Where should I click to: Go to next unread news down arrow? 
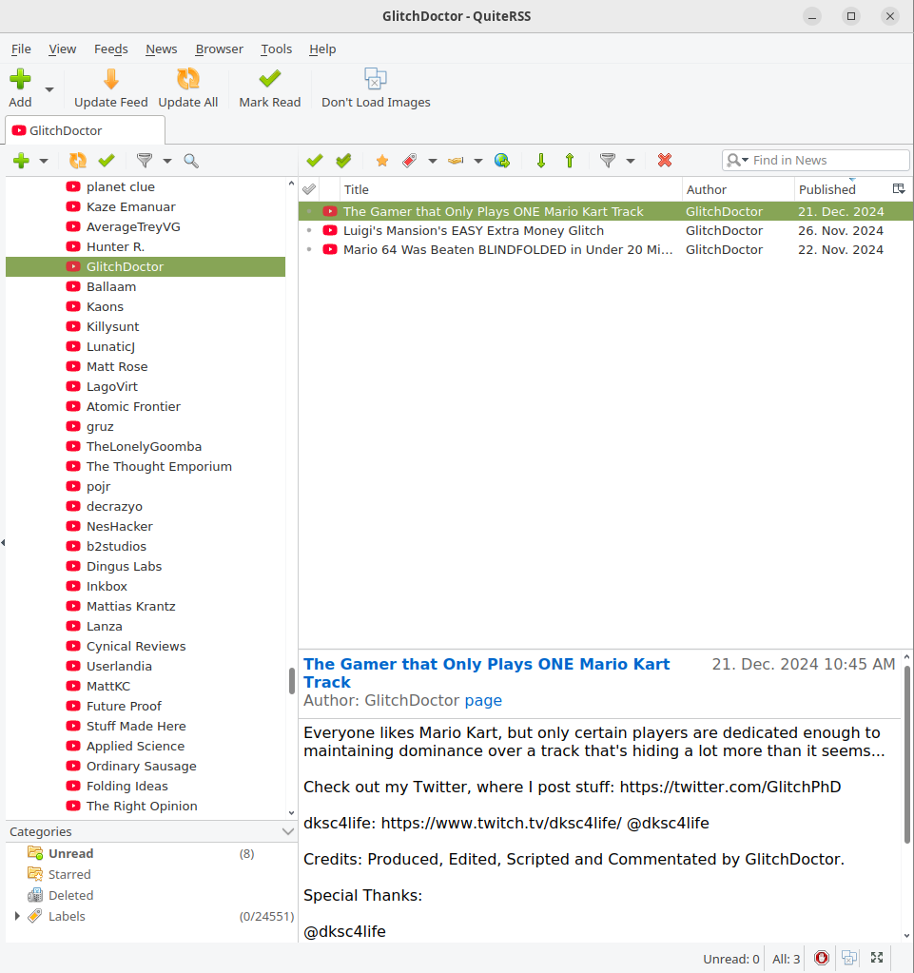click(541, 161)
